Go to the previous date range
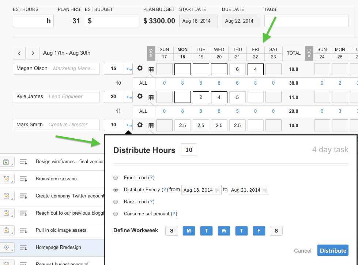The height and width of the screenshot is (265, 358). point(19,53)
